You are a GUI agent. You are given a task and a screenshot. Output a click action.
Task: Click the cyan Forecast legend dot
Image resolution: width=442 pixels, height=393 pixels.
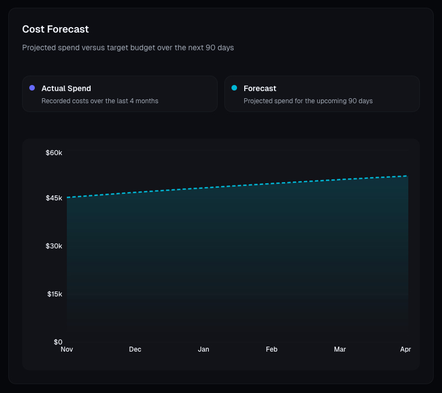point(234,88)
